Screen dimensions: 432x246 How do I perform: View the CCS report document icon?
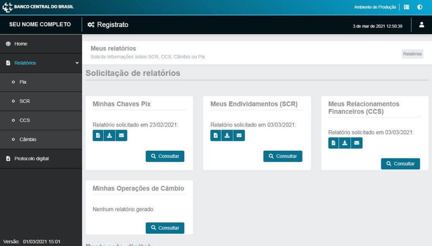coord(334,143)
